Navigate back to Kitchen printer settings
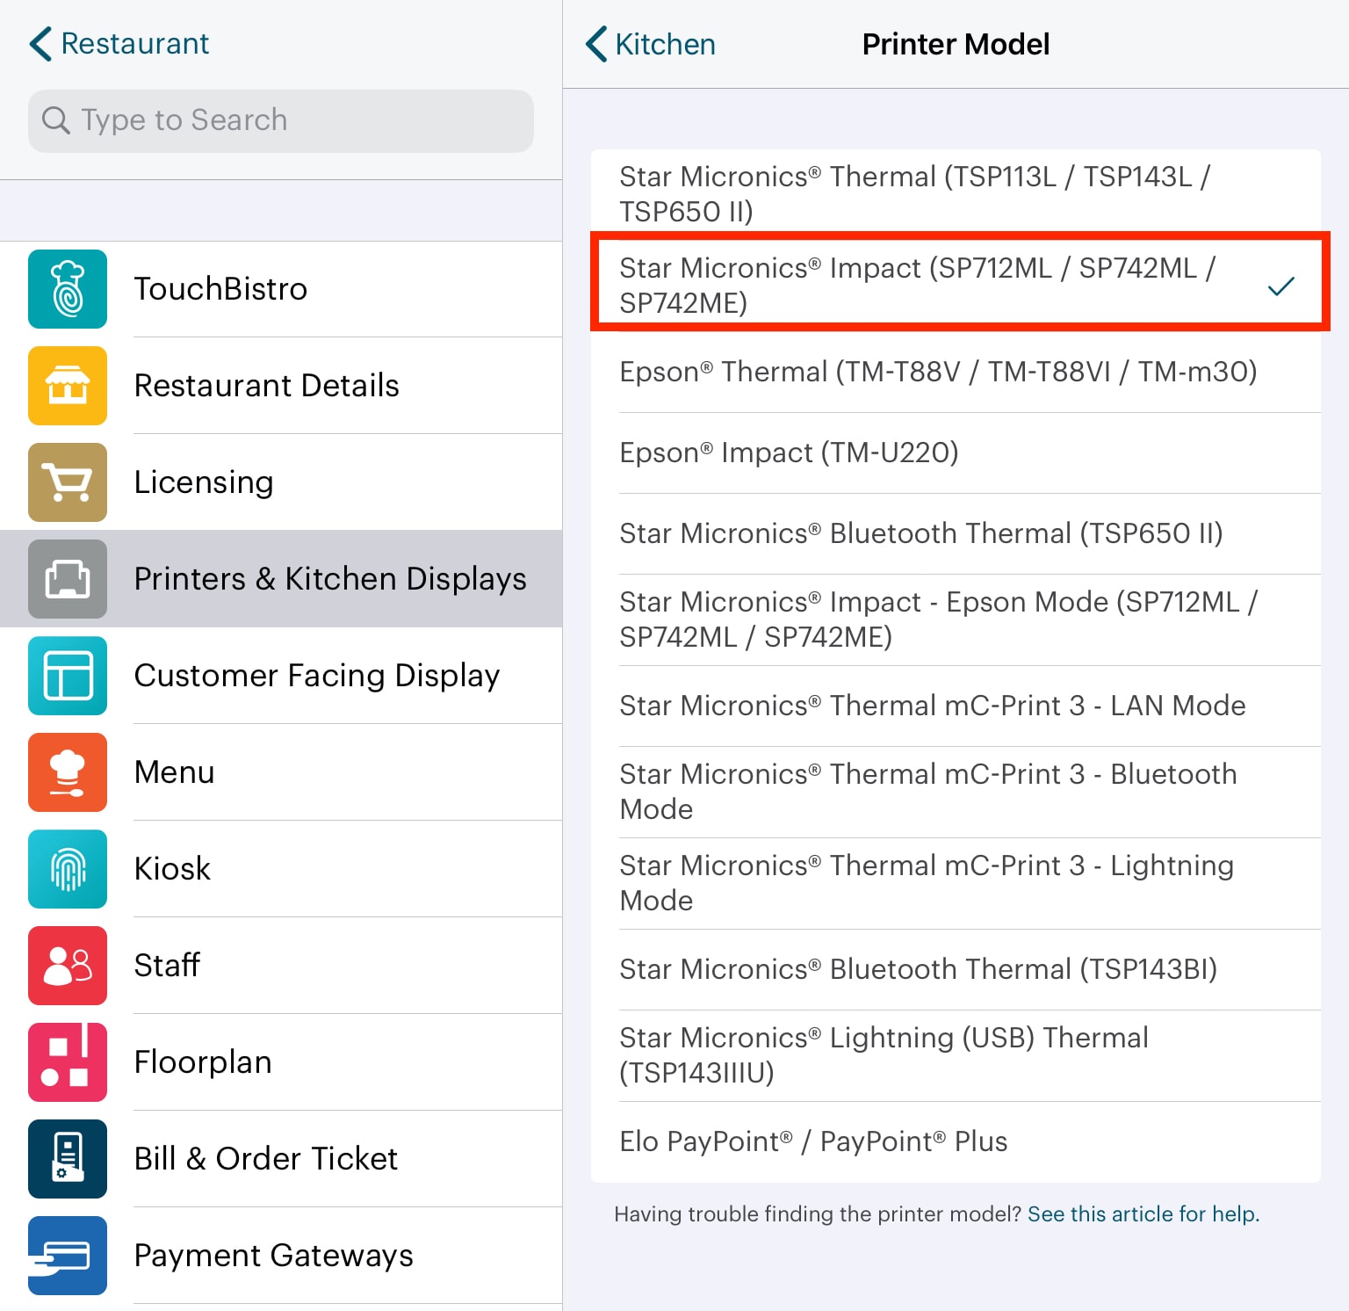 (x=651, y=44)
